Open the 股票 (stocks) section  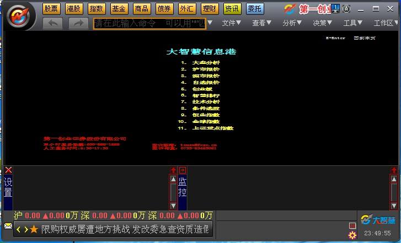(51, 9)
